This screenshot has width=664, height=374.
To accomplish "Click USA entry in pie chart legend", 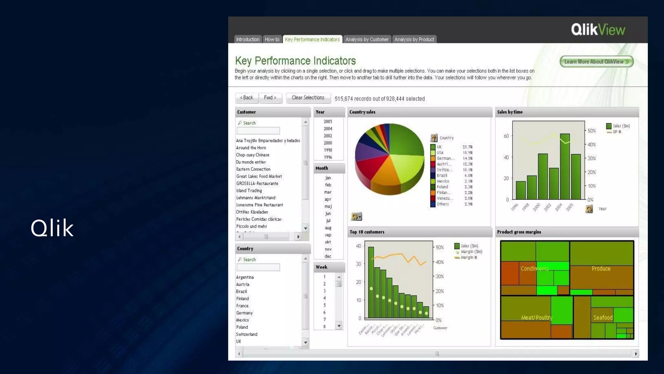I will click(x=452, y=153).
